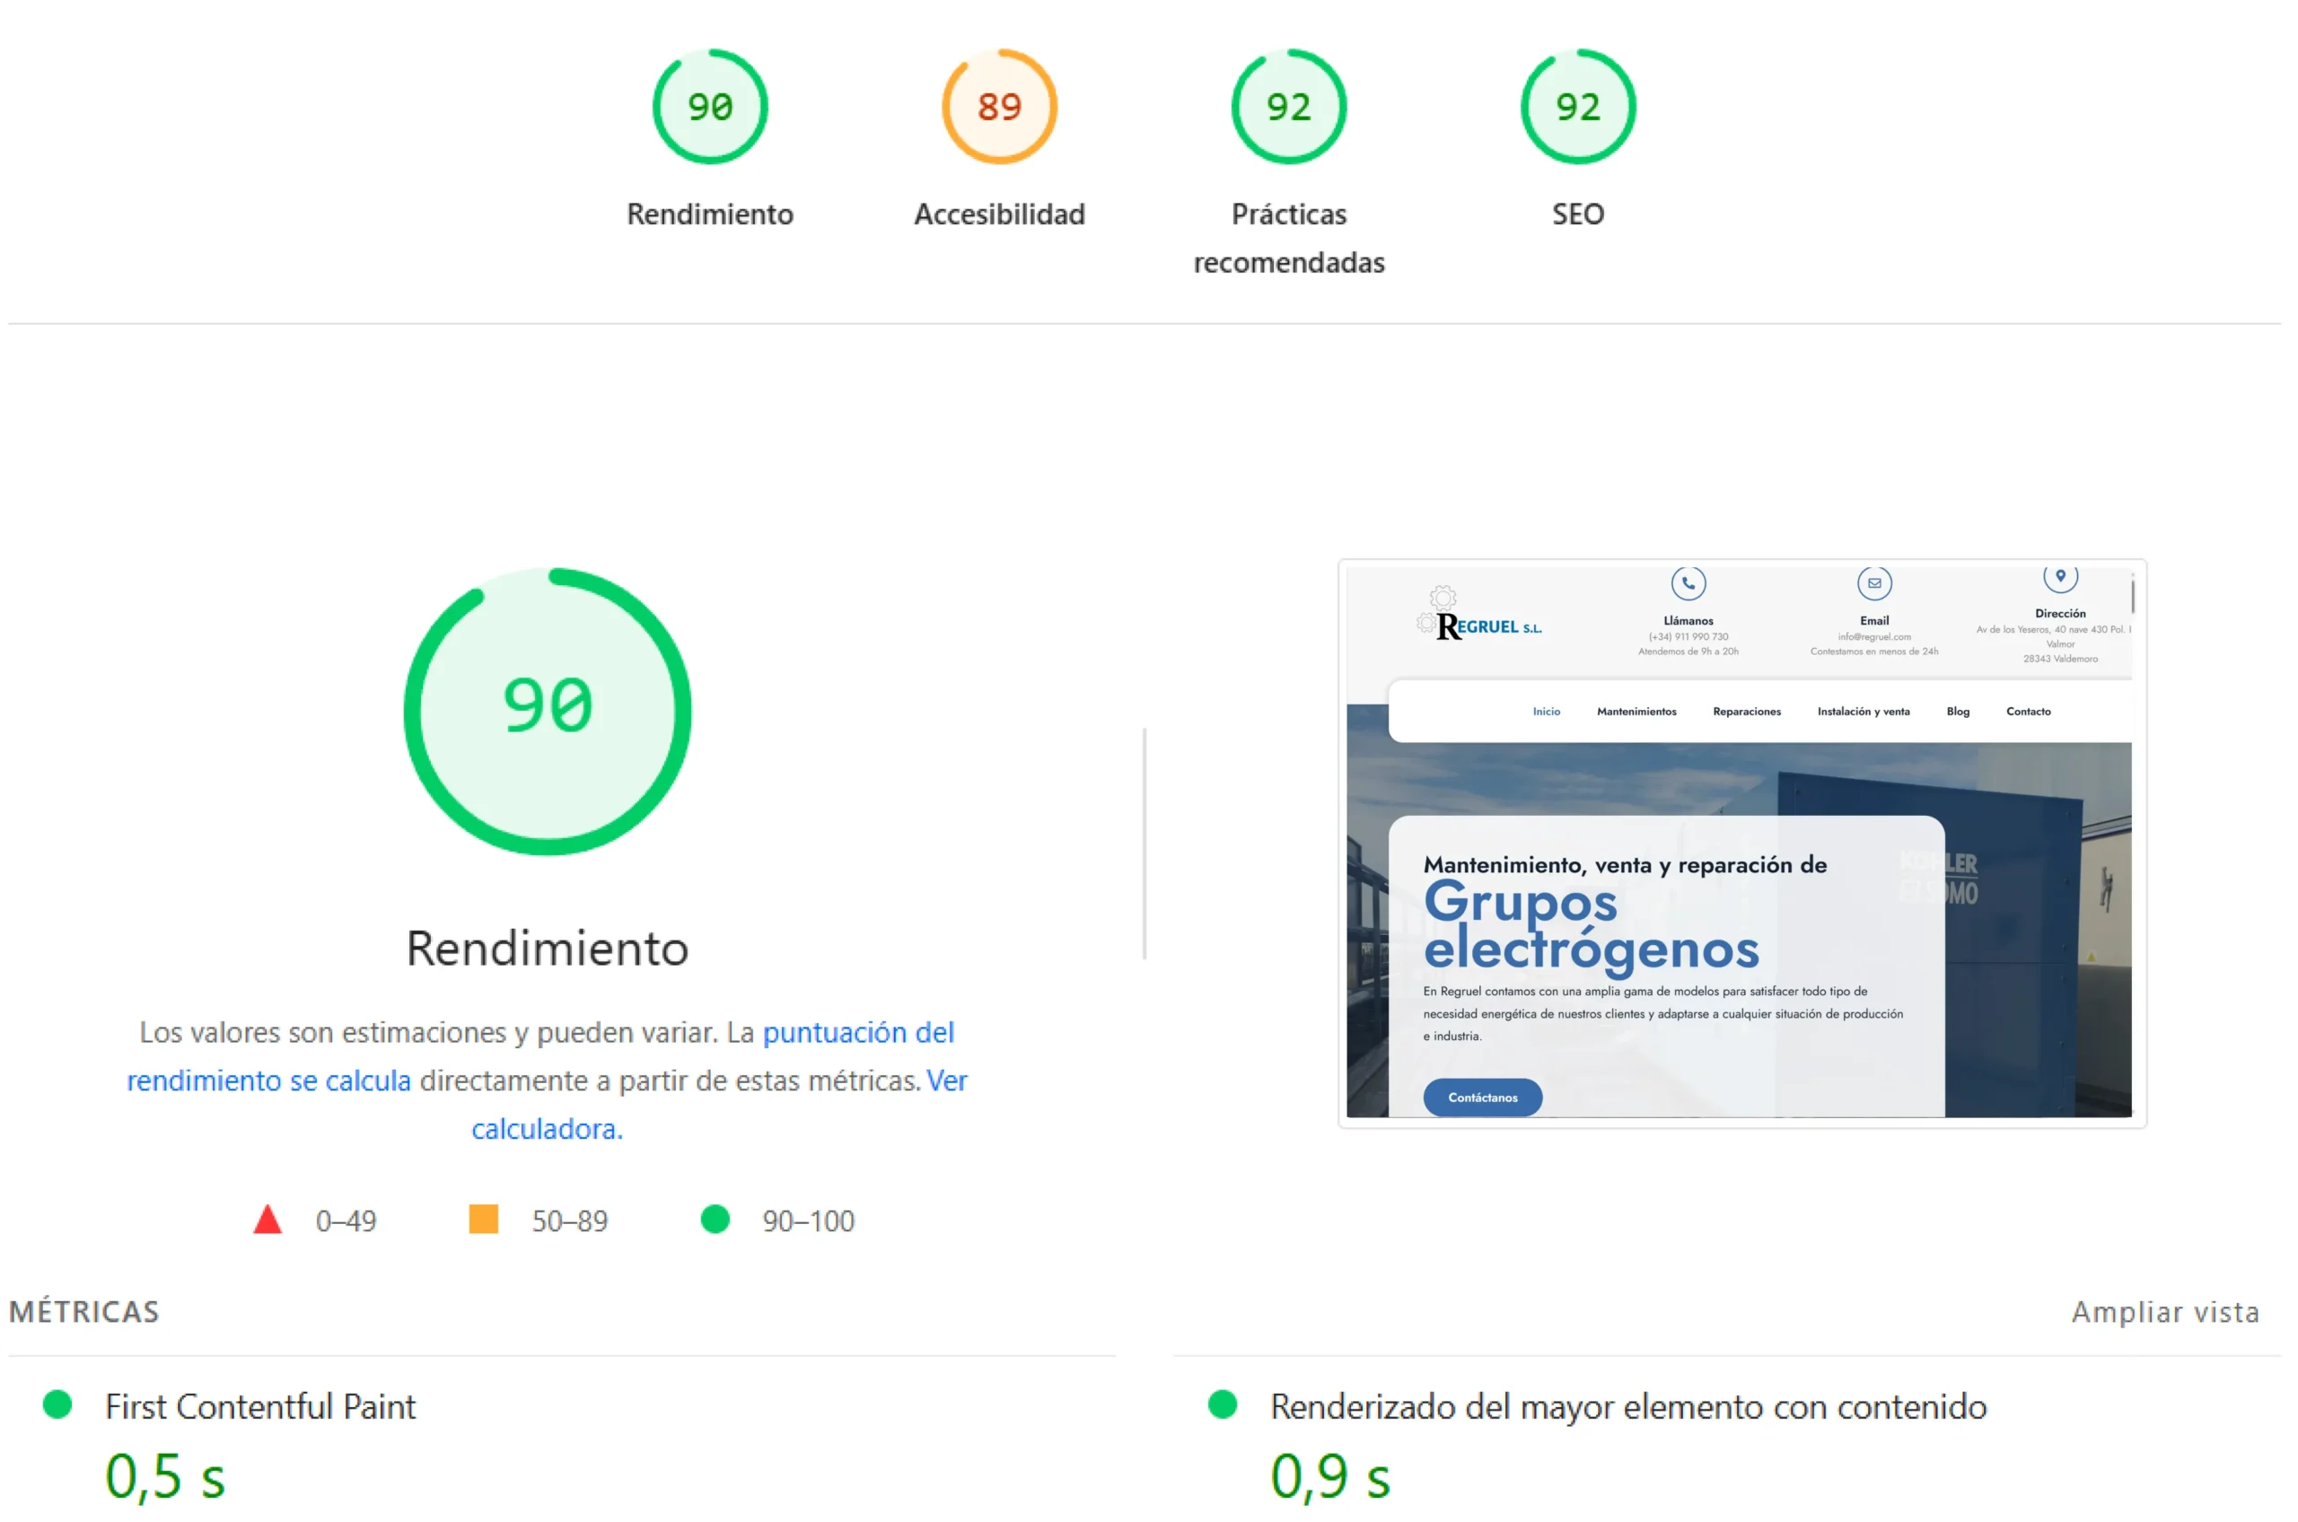Click 'Renderizado del mayor elemento con contenido' label

point(1628,1406)
